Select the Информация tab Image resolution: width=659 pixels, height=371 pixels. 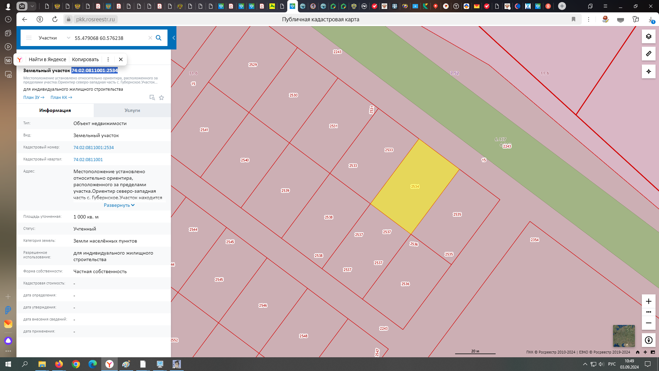(55, 110)
